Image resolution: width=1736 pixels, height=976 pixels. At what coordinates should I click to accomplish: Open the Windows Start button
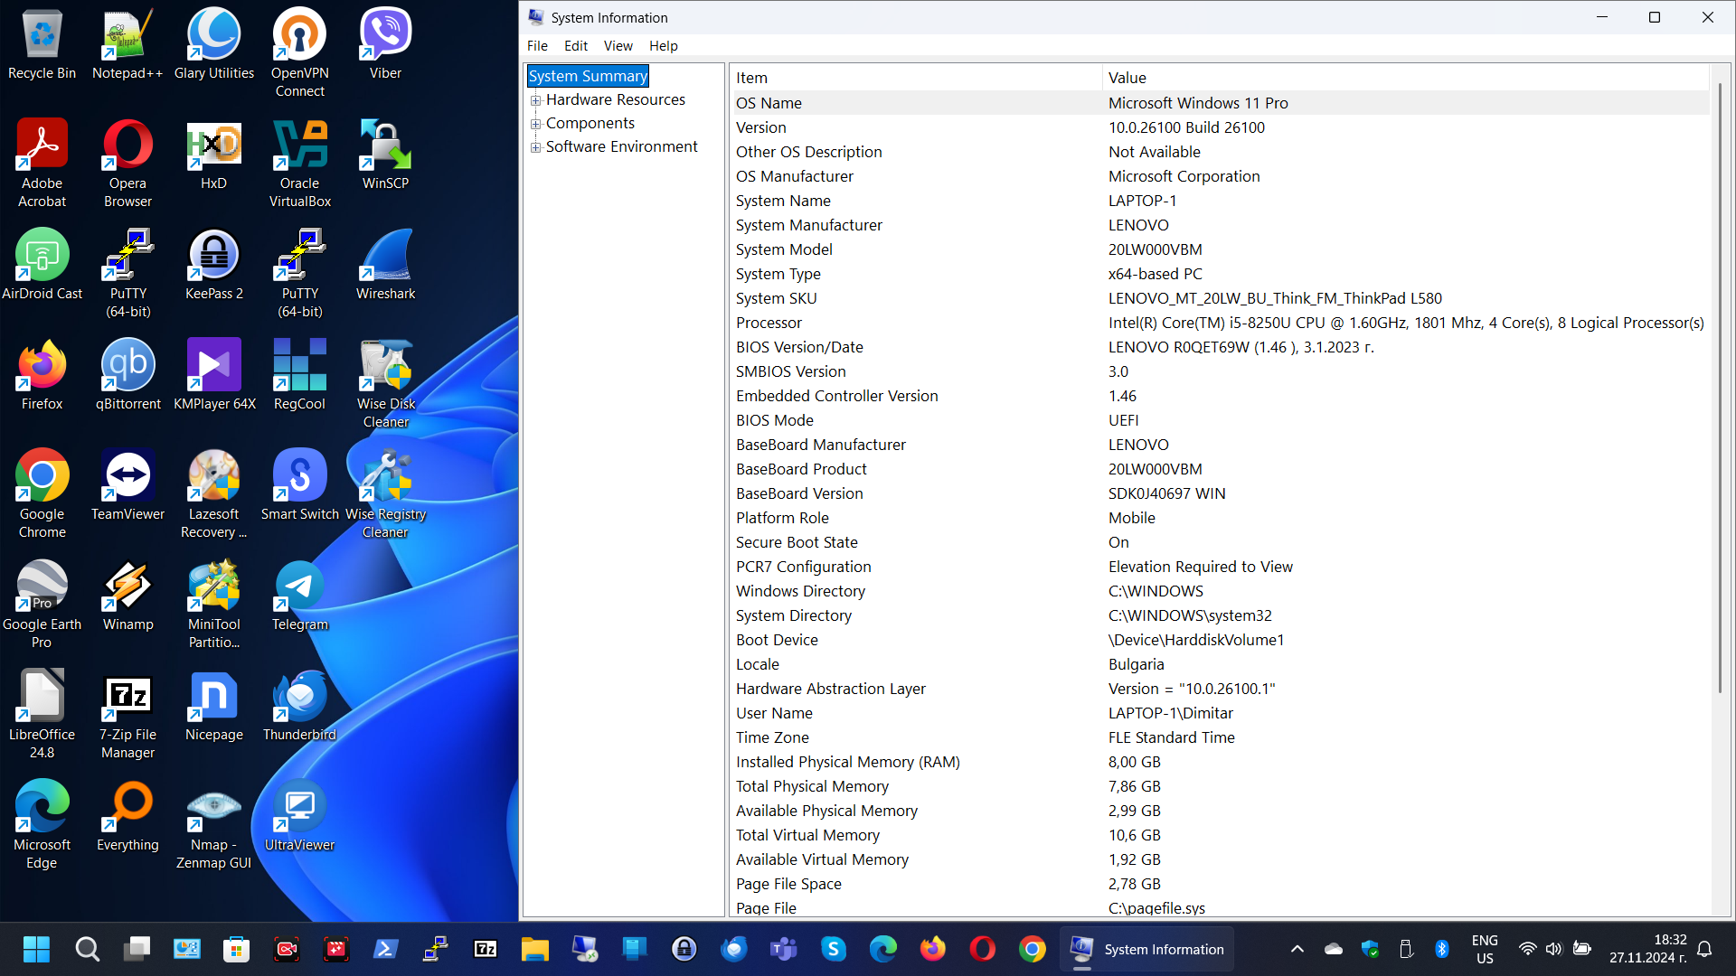[36, 949]
